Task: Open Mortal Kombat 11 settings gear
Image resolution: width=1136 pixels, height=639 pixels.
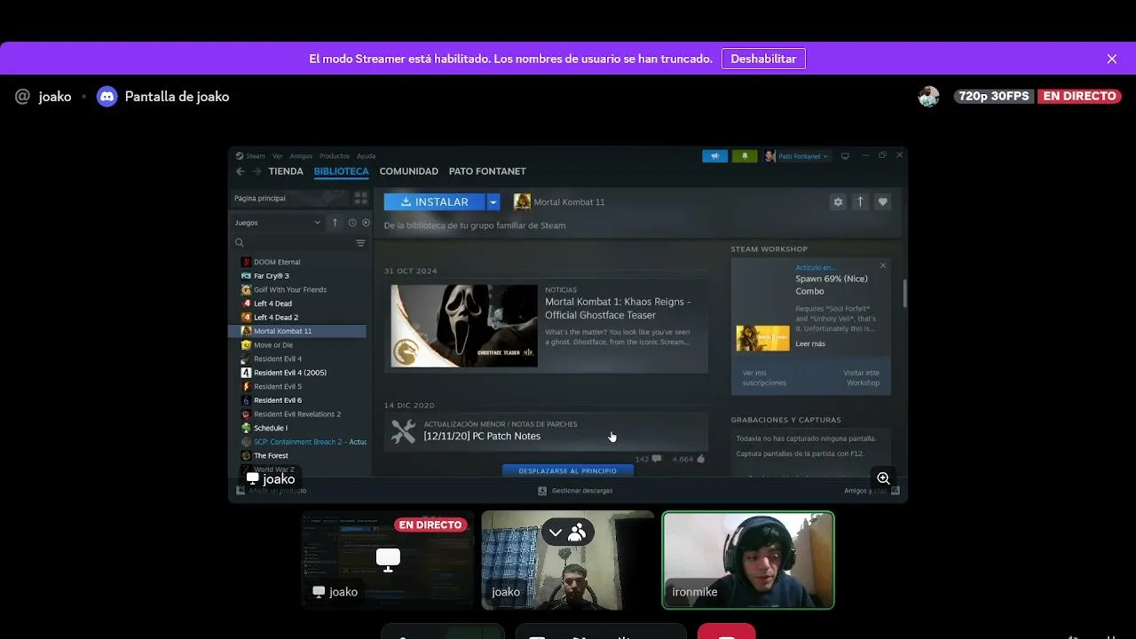Action: (x=837, y=202)
